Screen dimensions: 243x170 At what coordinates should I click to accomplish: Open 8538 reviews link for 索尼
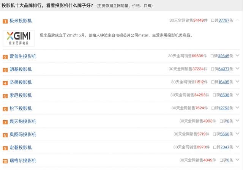[x=224, y=95]
